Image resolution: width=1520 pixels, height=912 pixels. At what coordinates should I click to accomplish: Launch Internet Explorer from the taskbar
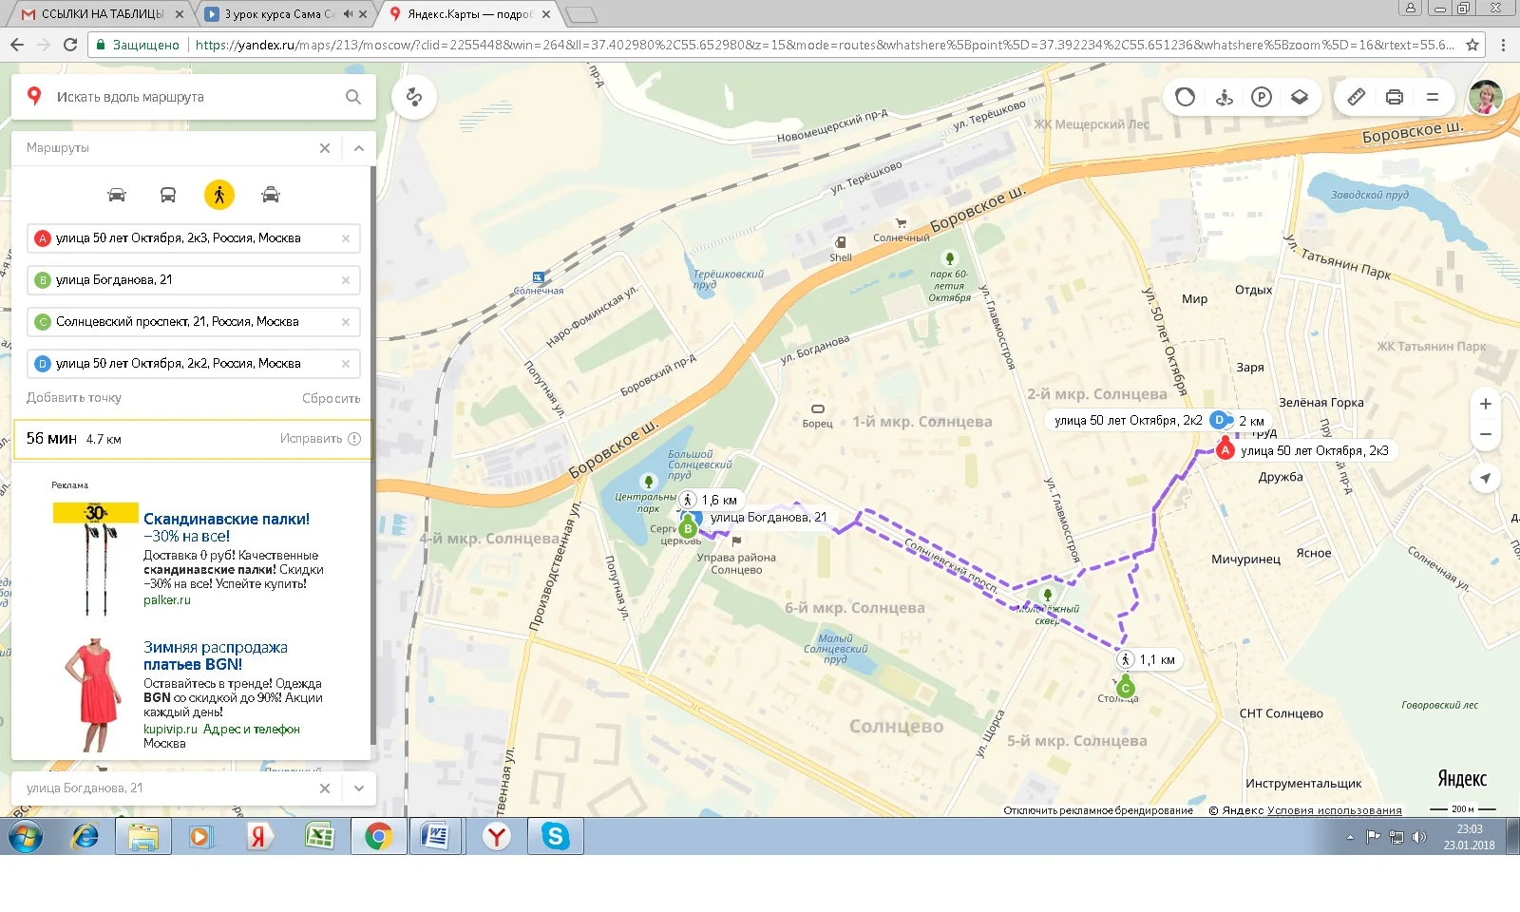[85, 837]
